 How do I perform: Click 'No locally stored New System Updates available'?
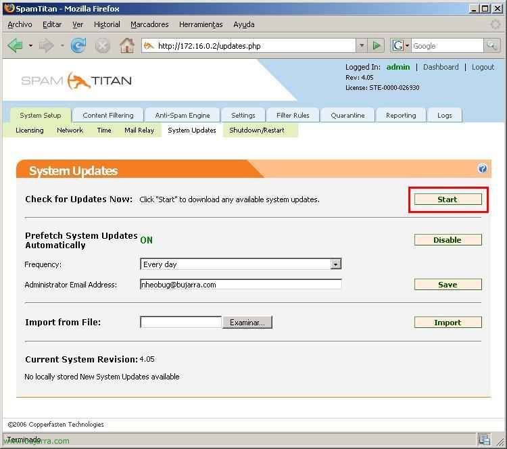(102, 377)
